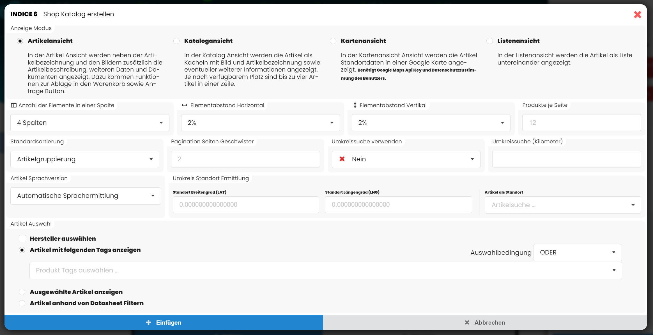Viewport: 653px width, 335px height.
Task: Click the columns icon beside Anzahl der Elemente
Action: pyautogui.click(x=13, y=105)
